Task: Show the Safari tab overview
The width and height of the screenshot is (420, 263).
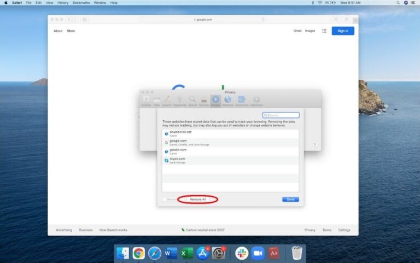Action: click(x=346, y=20)
